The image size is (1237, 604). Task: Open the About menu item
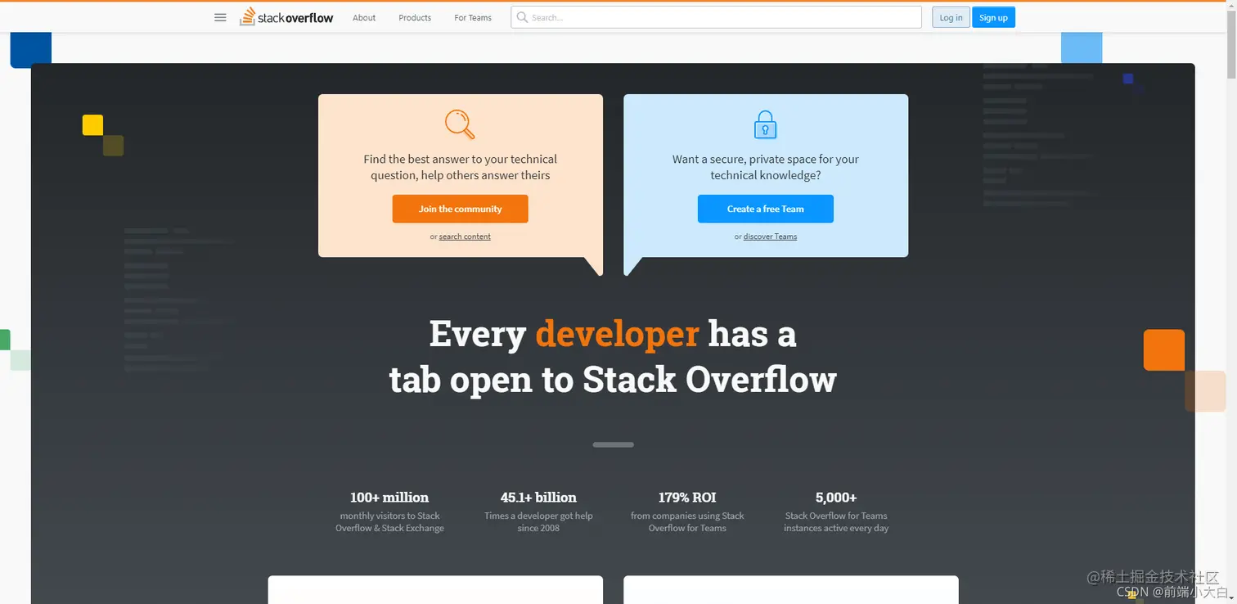[x=364, y=17]
